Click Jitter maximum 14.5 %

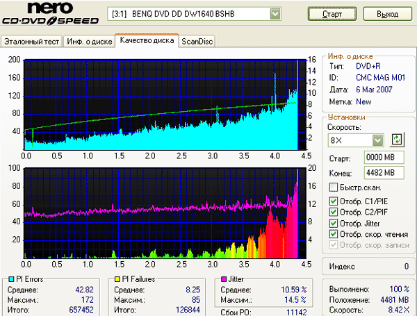click(x=295, y=300)
